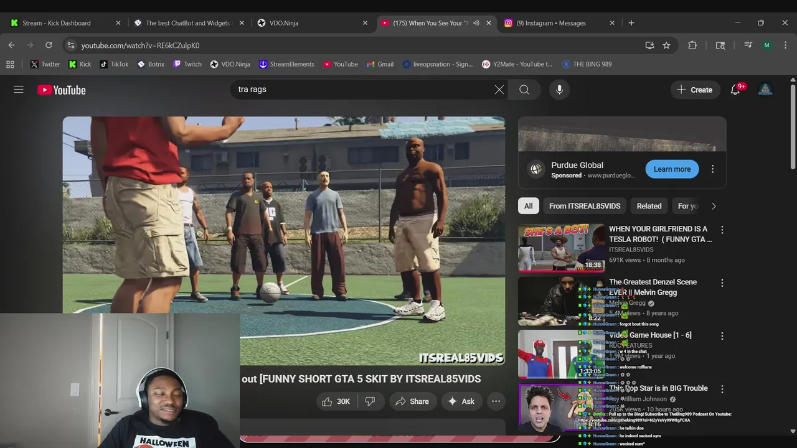
Task: Open the liveopsnation bookmark
Action: [438, 64]
